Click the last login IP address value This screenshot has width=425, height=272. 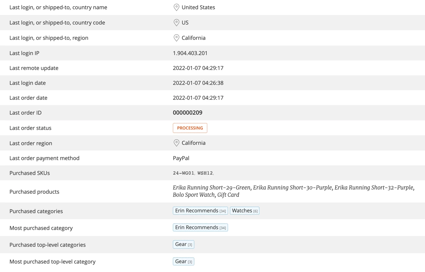click(190, 53)
